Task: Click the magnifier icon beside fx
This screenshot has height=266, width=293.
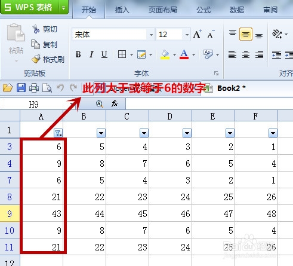Action: [x=99, y=103]
